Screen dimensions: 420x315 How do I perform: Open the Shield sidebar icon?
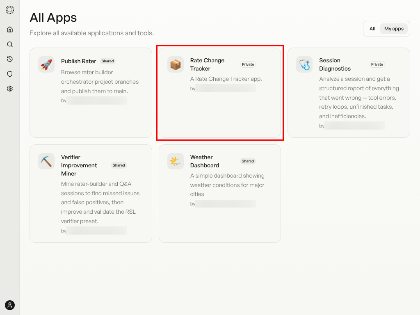[10, 74]
